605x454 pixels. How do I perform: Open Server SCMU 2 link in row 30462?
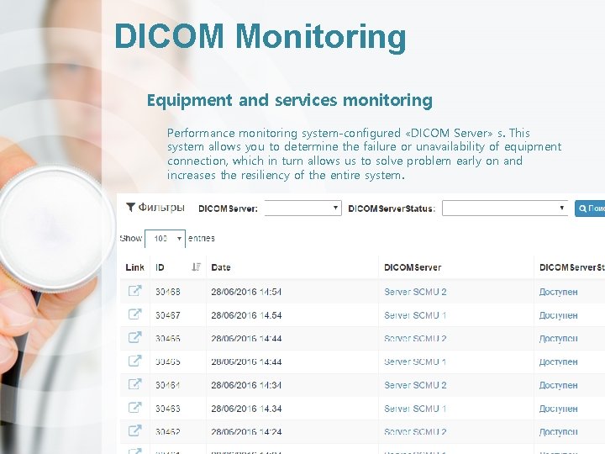415,431
